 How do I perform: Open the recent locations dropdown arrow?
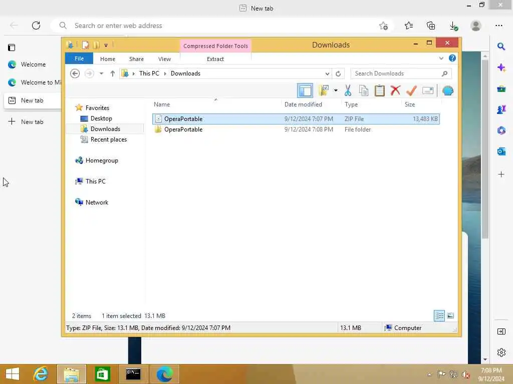101,73
